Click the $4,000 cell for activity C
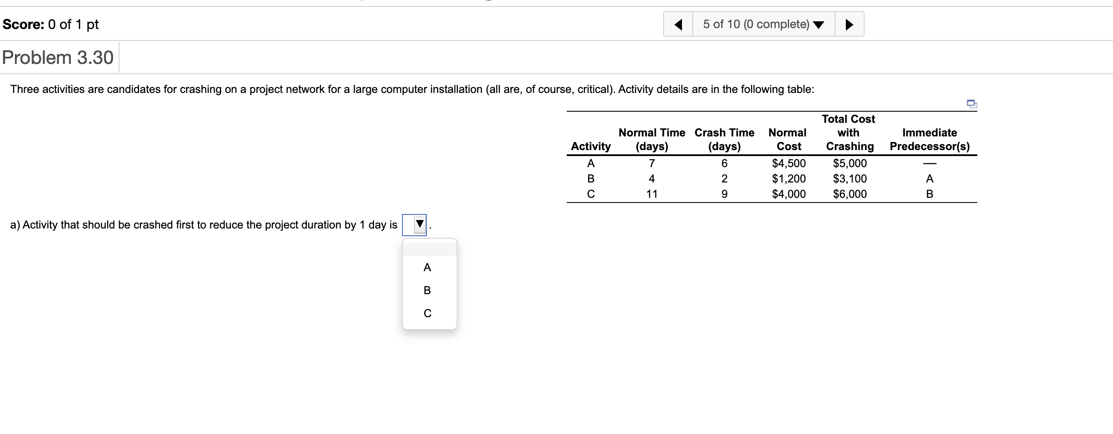This screenshot has height=434, width=1113. pyautogui.click(x=788, y=194)
